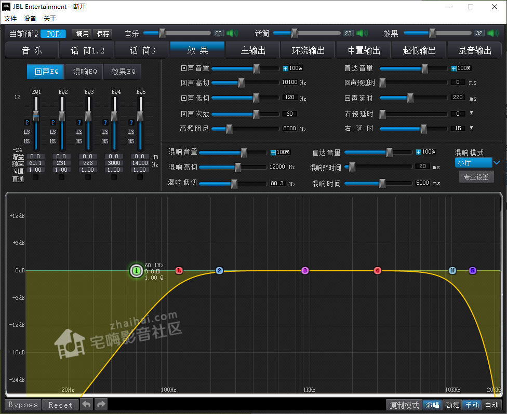The height and width of the screenshot is (414, 507).
Task: Click the current preset name POP
Action: [54, 34]
